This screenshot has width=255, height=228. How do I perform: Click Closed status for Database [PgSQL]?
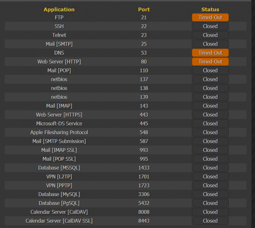point(210,203)
